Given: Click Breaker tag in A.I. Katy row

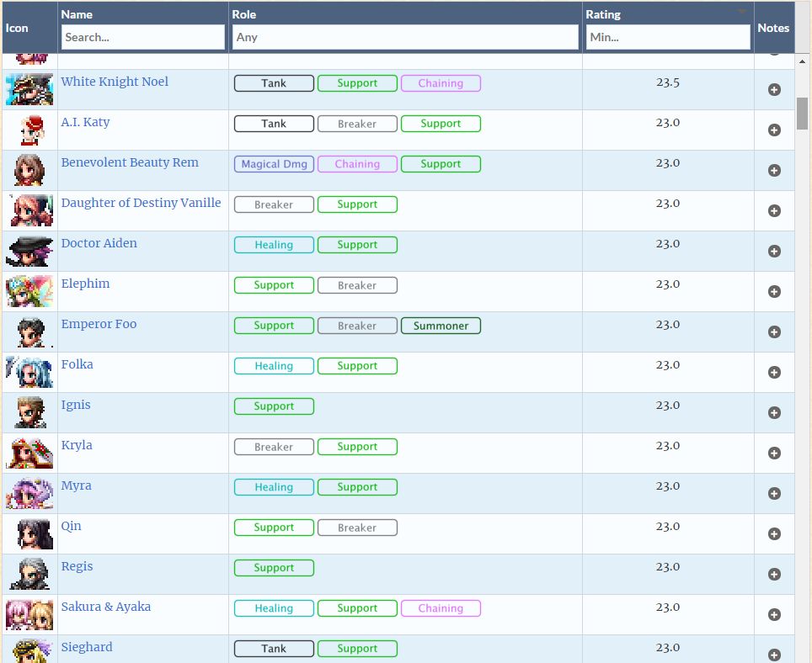Looking at the screenshot, I should [357, 124].
